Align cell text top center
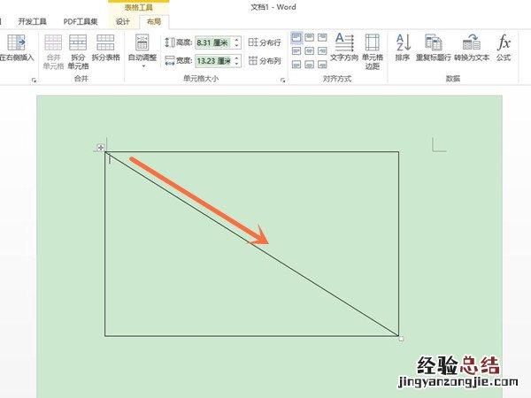Image resolution: width=531 pixels, height=398 pixels. click(x=309, y=37)
